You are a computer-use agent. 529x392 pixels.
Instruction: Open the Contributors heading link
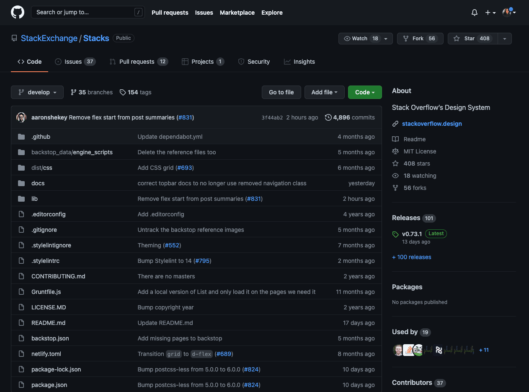coord(419,383)
